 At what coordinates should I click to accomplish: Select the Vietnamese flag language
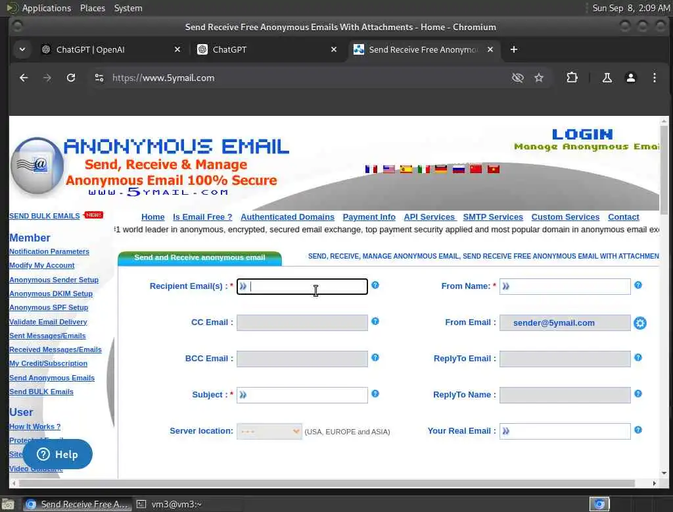[493, 169]
